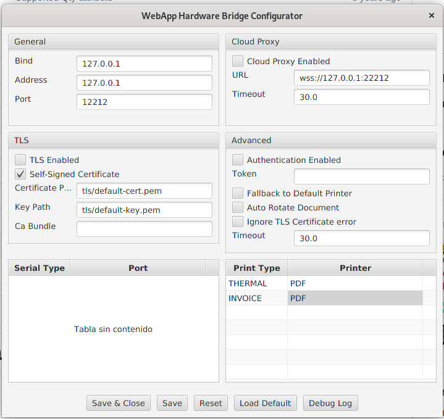
Task: Enable the Cloud Proxy Enabled checkbox
Action: (x=238, y=61)
